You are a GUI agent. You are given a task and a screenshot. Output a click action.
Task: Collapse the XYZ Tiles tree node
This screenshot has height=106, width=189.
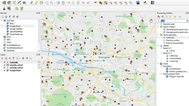point(1,21)
